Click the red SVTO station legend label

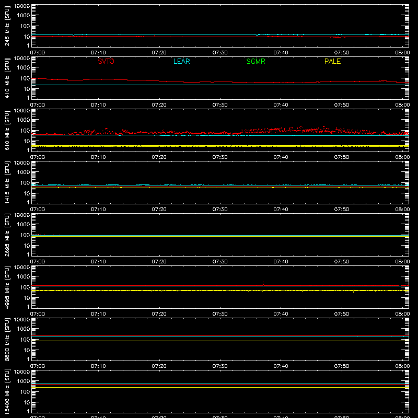(106, 61)
